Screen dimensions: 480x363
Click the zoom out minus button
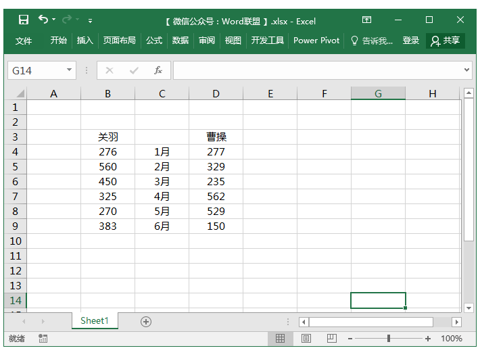coord(350,339)
